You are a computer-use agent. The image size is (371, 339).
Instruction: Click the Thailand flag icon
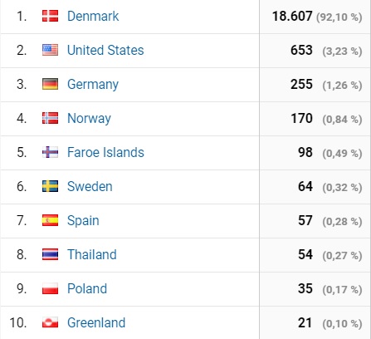pyautogui.click(x=50, y=254)
